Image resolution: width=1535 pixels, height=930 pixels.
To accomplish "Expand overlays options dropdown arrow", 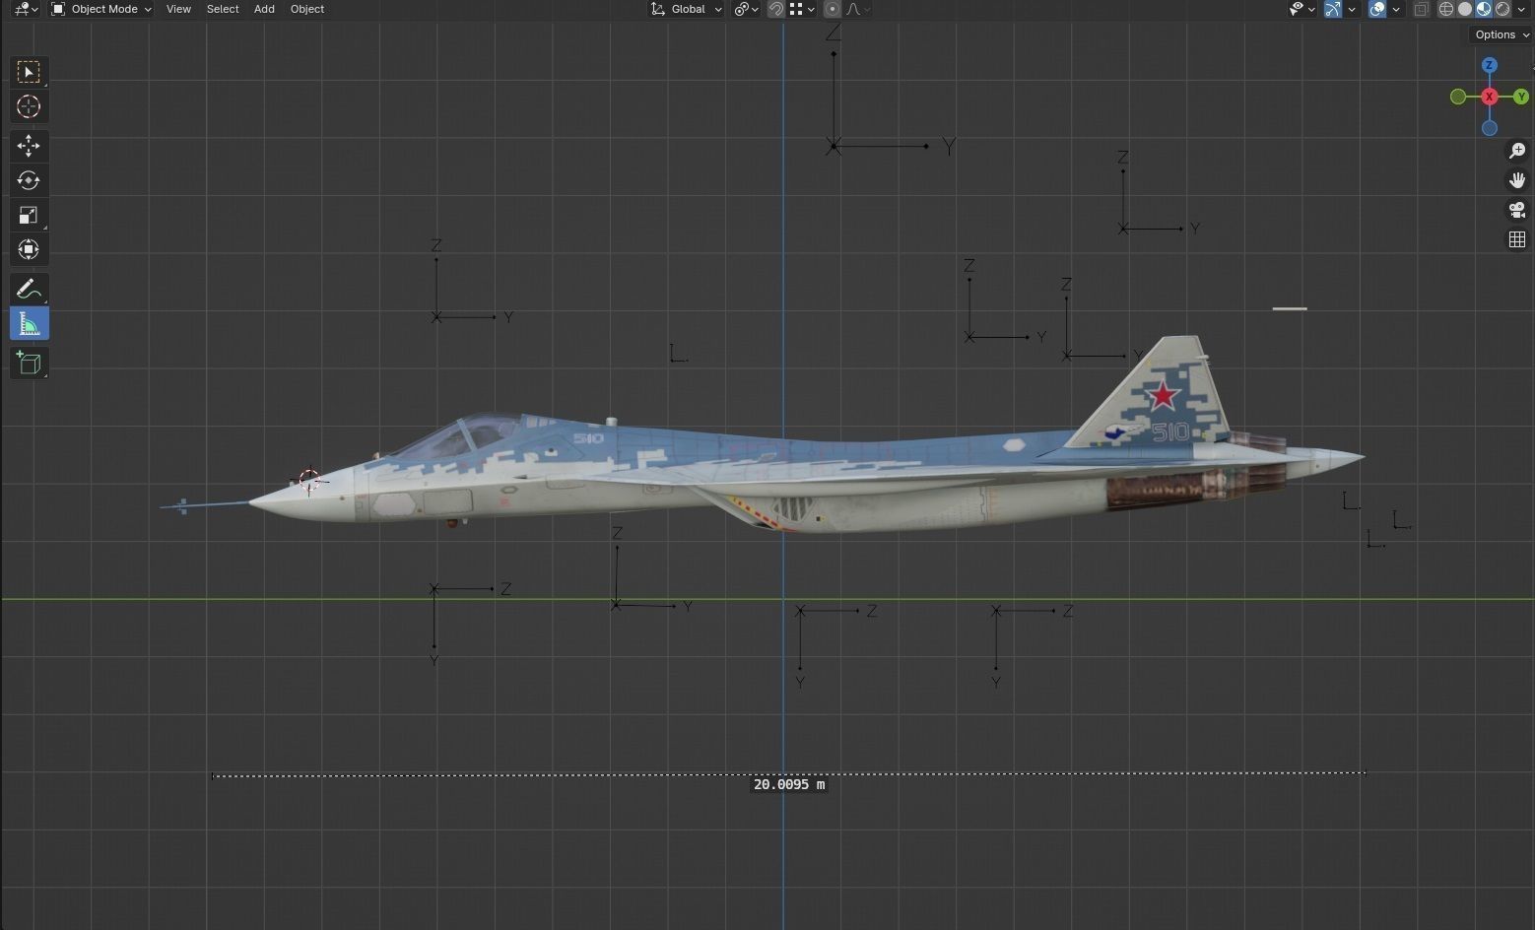I will [1396, 9].
